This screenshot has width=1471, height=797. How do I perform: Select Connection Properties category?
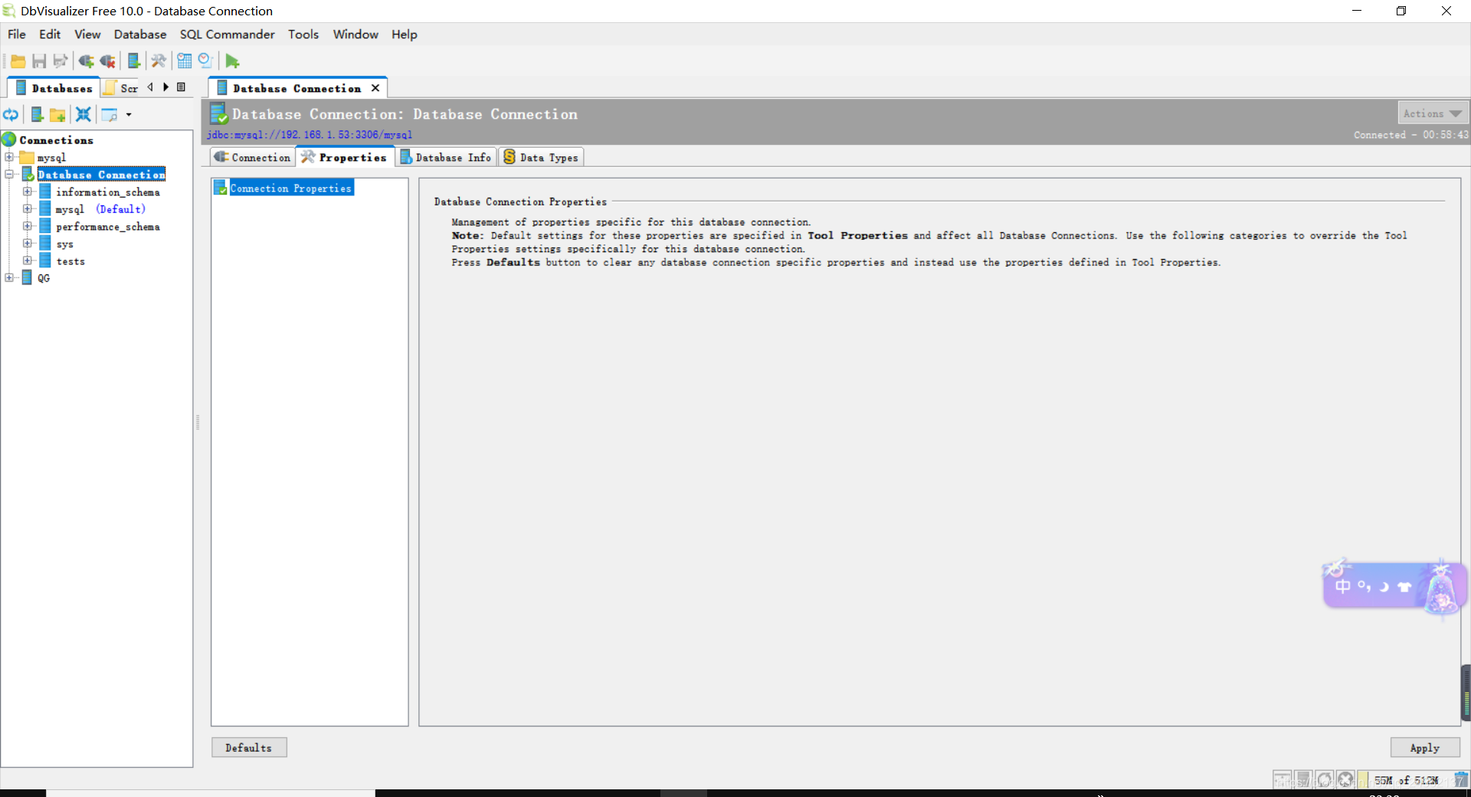point(290,188)
